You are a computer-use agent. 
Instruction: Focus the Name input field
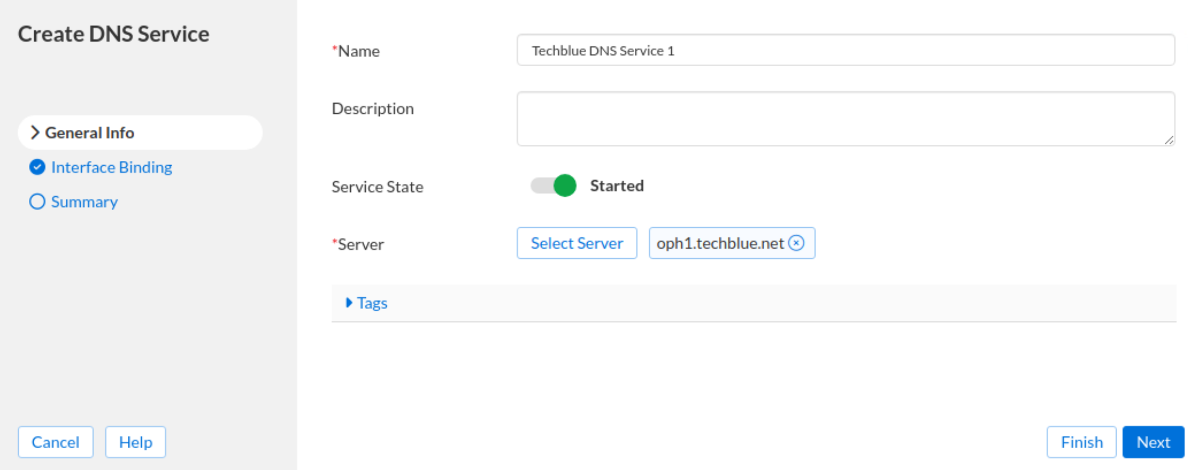pyautogui.click(x=845, y=50)
